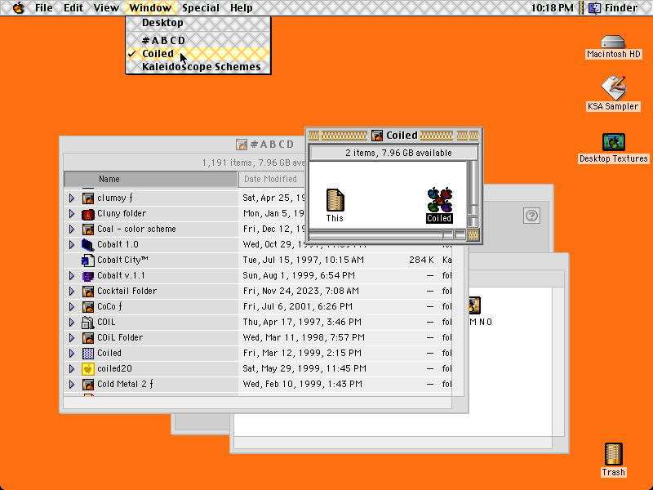Click the Coiled window's vertical scrollbar track

pos(473,182)
